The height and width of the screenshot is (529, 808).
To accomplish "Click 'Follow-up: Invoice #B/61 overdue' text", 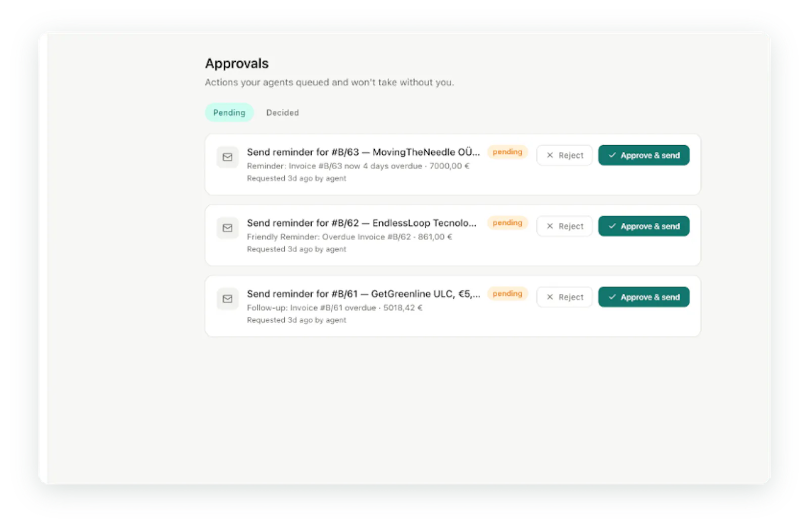I will click(x=312, y=308).
